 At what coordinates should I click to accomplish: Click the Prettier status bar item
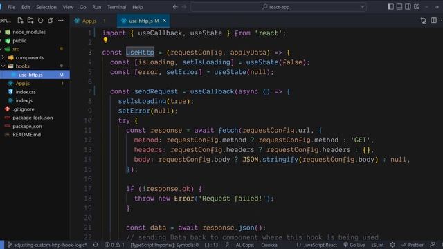413,245
